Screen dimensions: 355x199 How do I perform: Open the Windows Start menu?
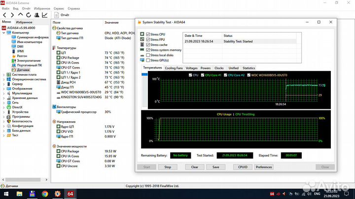tap(6, 194)
